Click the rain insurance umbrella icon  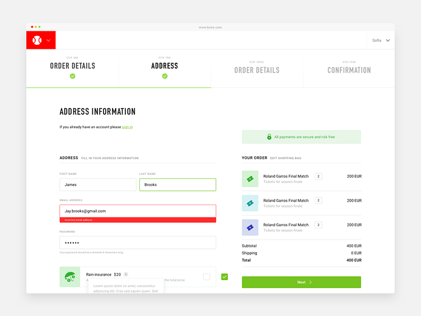click(70, 277)
